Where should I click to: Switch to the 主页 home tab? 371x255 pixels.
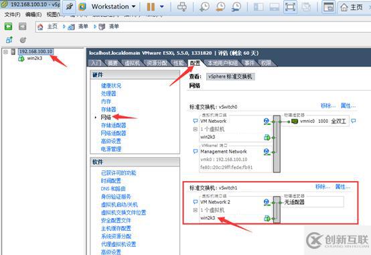352,7
